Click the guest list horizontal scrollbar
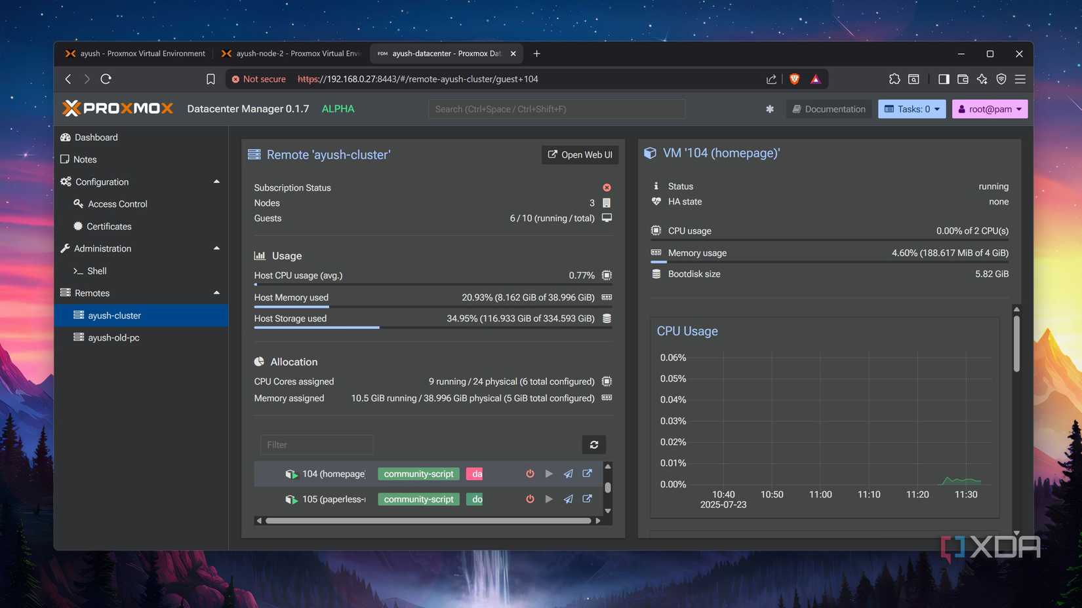The width and height of the screenshot is (1082, 608). [428, 521]
